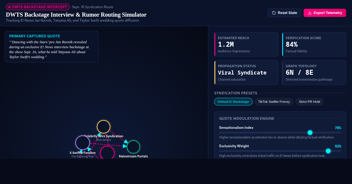352x184 pixels.
Task: Switch to the TikTok Swiftie Frenzy preset
Action: [x=274, y=102]
